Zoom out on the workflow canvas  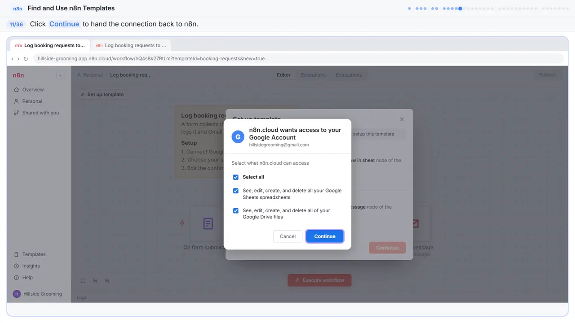[x=107, y=281]
